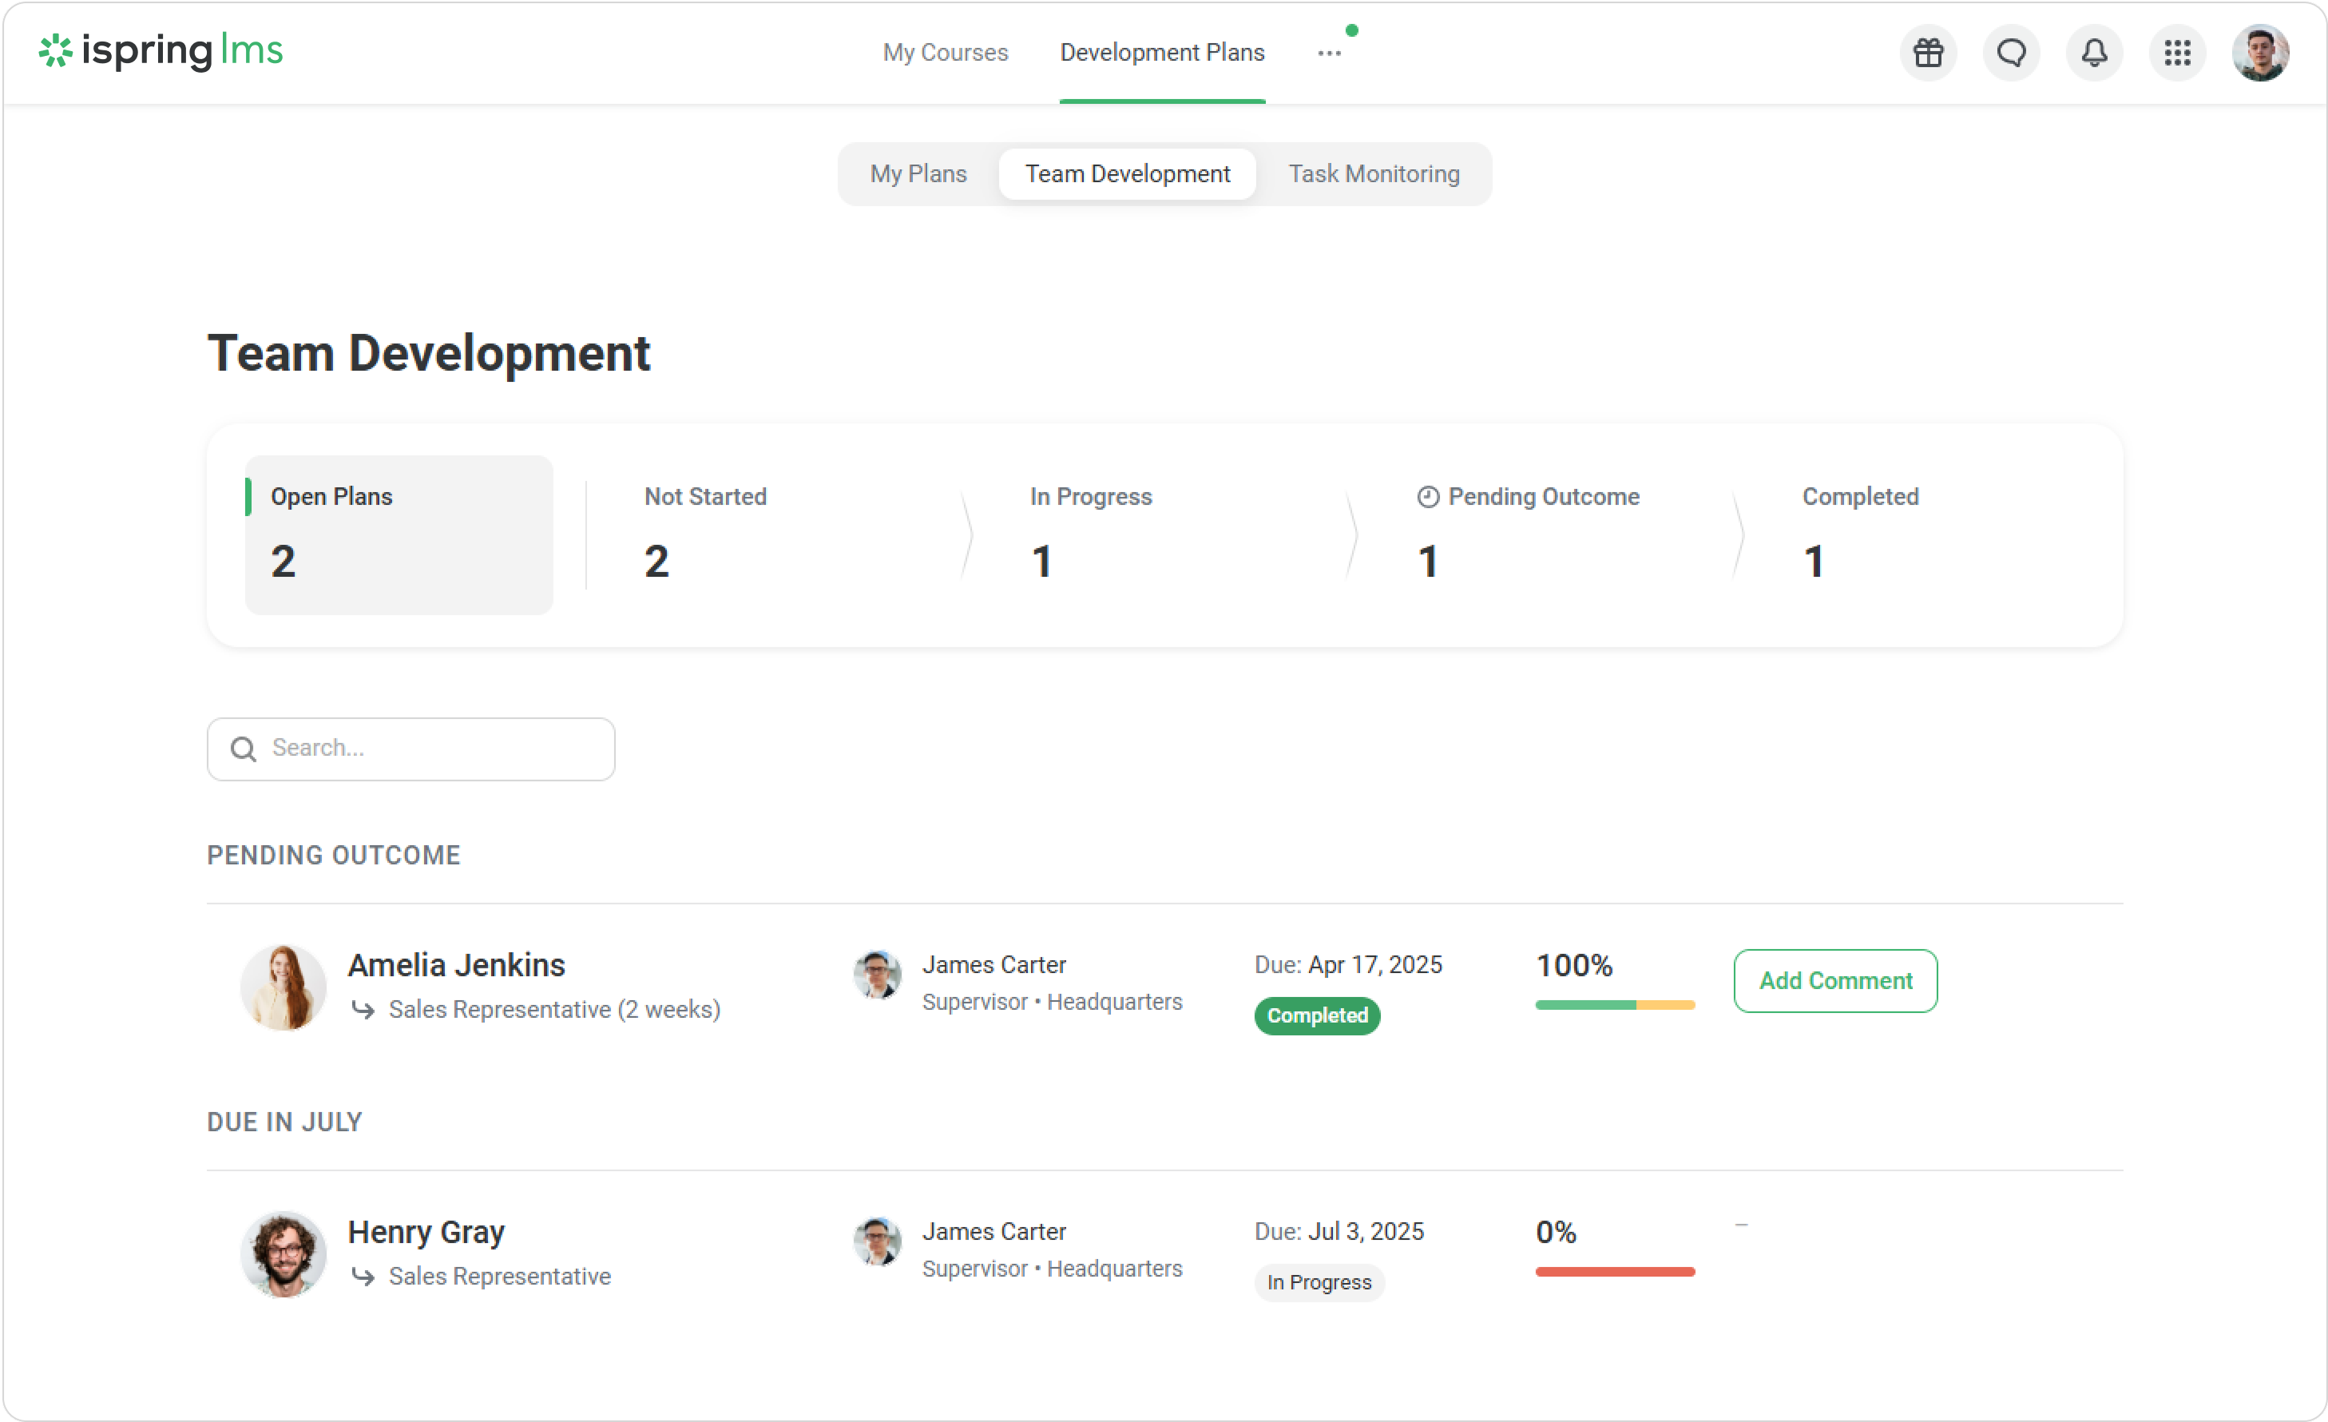Open the gift rewards icon
Image resolution: width=2328 pixels, height=1422 pixels.
tap(1927, 53)
